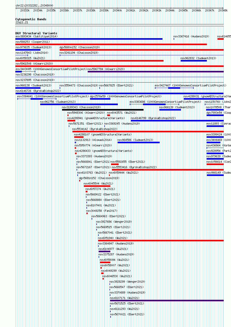Viewport: 231px width, 327px height.
Task: Select nsv962756 (Sudmant2013) label
Action: click(58, 102)
